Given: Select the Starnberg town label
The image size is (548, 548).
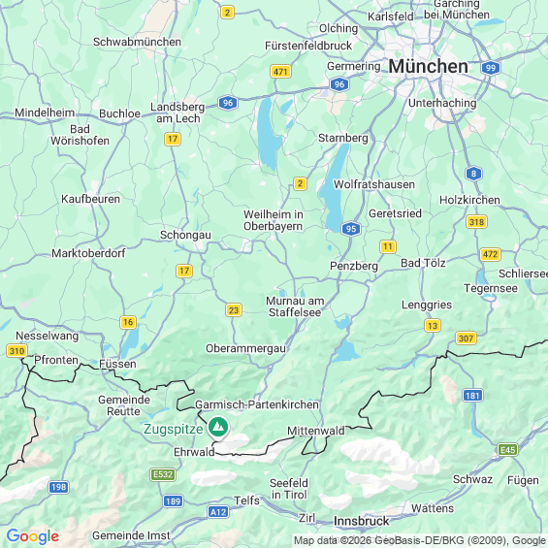Looking at the screenshot, I should 343,138.
